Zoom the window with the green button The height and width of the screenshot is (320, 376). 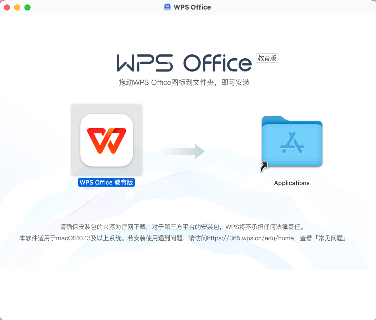click(28, 7)
